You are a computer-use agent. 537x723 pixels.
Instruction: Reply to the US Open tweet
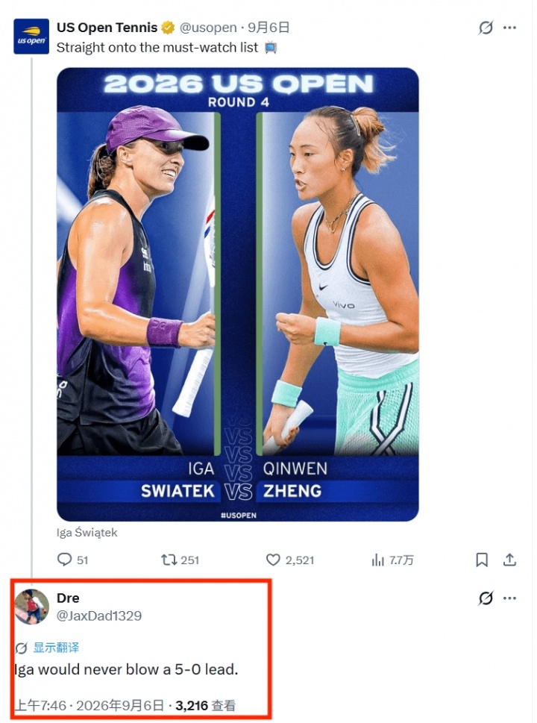72,560
